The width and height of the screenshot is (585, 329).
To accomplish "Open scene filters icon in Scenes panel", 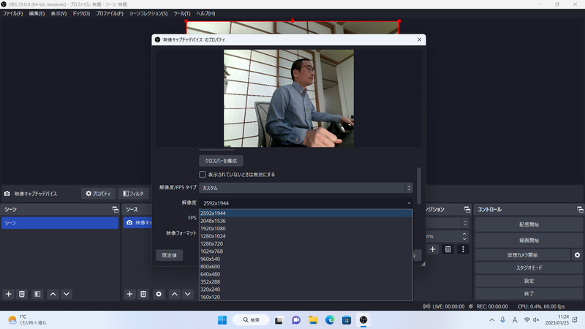I will (x=37, y=294).
